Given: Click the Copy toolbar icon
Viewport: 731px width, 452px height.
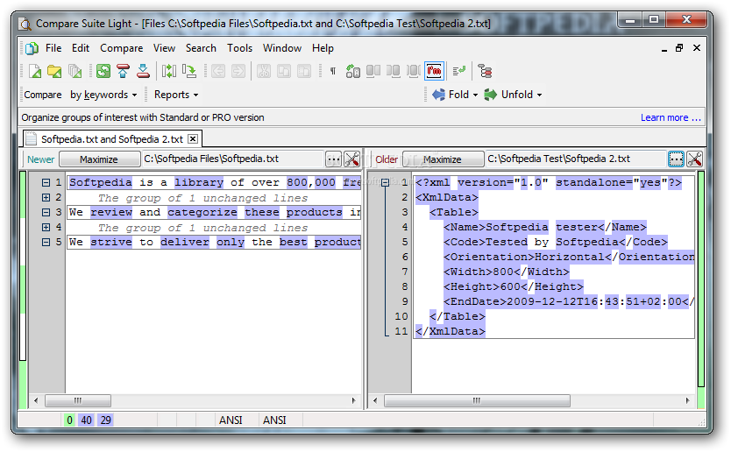Looking at the screenshot, I should [284, 71].
